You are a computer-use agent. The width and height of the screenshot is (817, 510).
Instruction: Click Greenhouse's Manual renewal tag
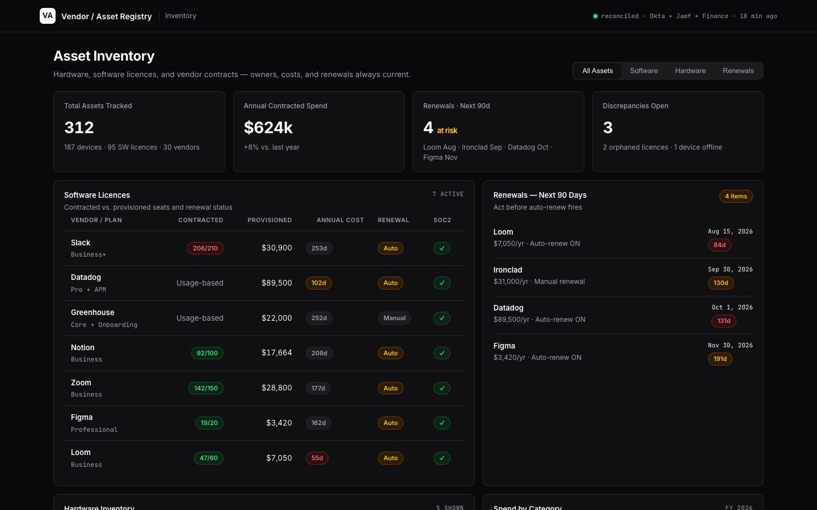(394, 318)
